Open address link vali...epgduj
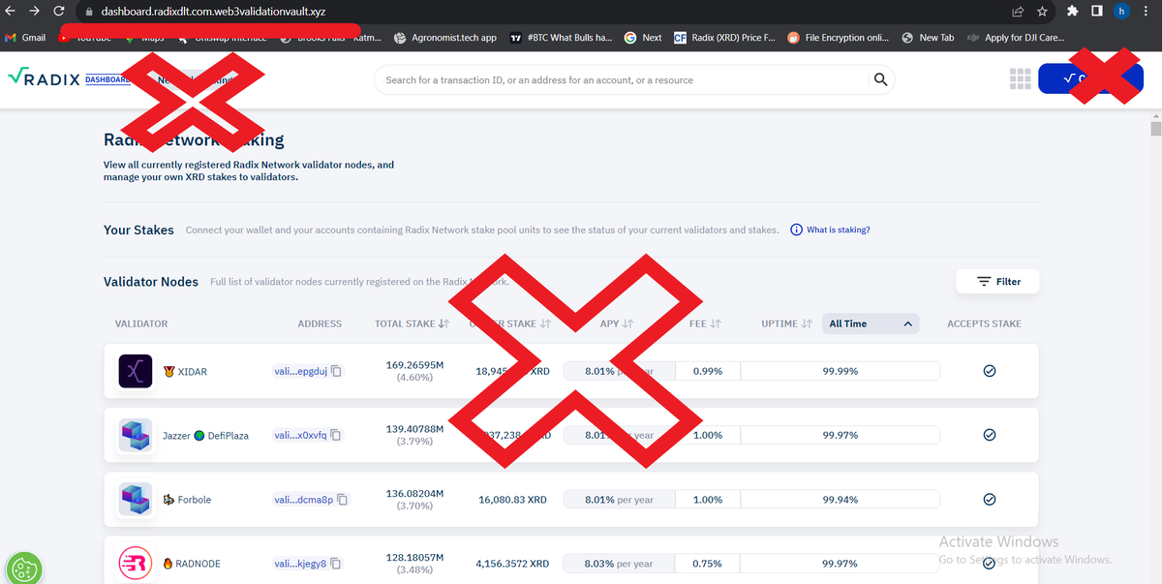Viewport: 1162px width, 584px height. (x=301, y=371)
